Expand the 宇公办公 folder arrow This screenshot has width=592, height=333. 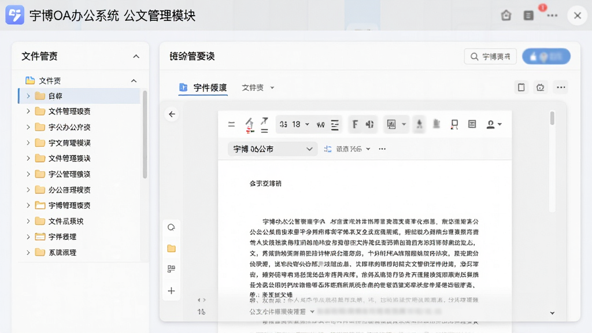point(28,127)
